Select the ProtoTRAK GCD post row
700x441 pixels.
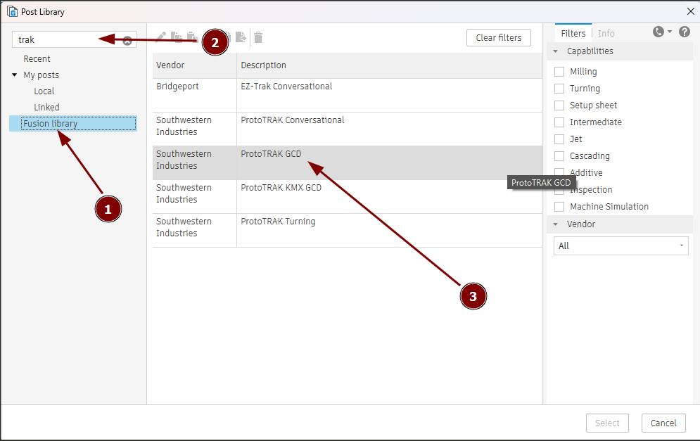coord(348,162)
